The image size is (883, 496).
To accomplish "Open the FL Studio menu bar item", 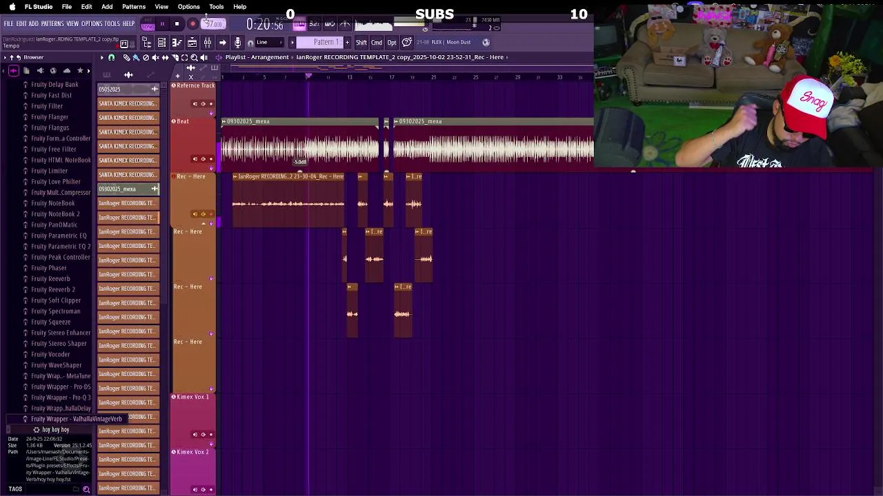I will (39, 7).
